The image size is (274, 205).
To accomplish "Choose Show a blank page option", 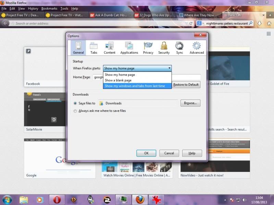I will pyautogui.click(x=118, y=80).
